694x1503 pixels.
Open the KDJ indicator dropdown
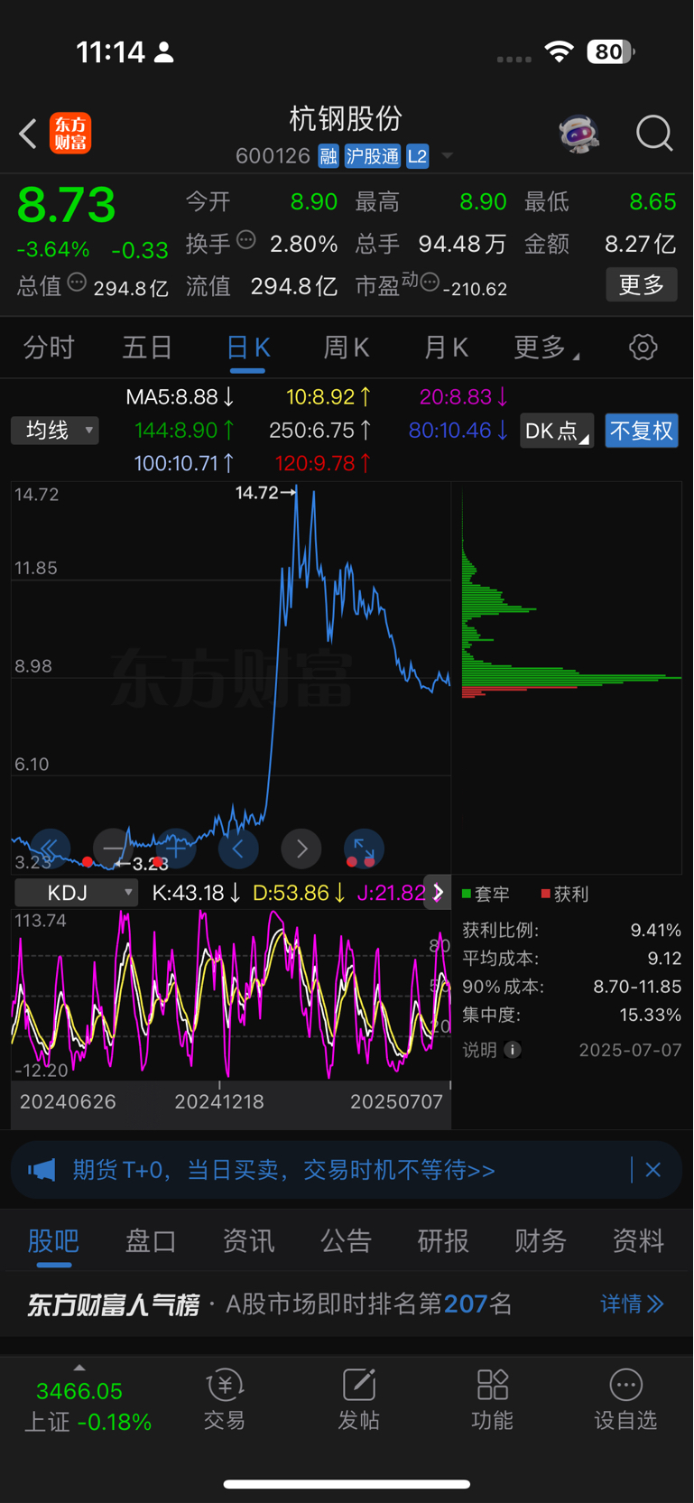point(77,893)
